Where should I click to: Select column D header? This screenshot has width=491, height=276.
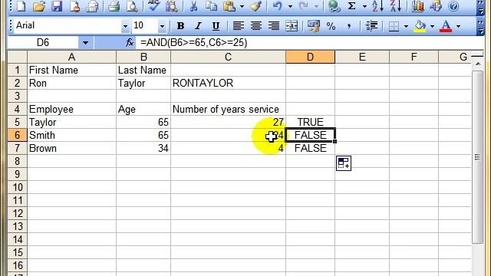pos(310,57)
